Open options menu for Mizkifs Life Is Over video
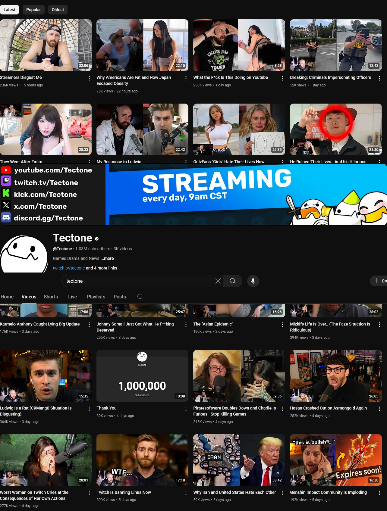This screenshot has height=511, width=387. [x=379, y=325]
